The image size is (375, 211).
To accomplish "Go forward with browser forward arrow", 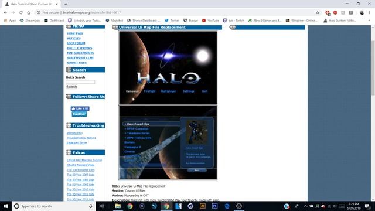I will tap(13, 13).
